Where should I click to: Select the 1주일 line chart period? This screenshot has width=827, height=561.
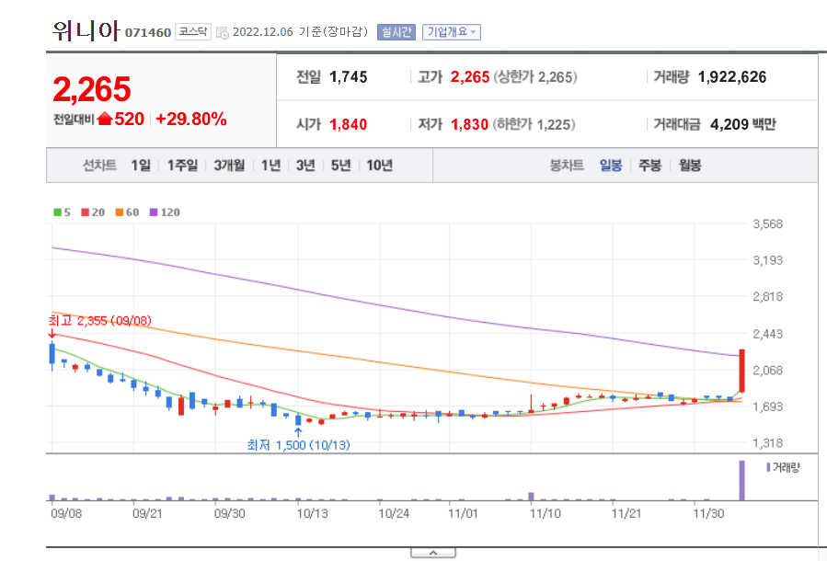point(182,166)
